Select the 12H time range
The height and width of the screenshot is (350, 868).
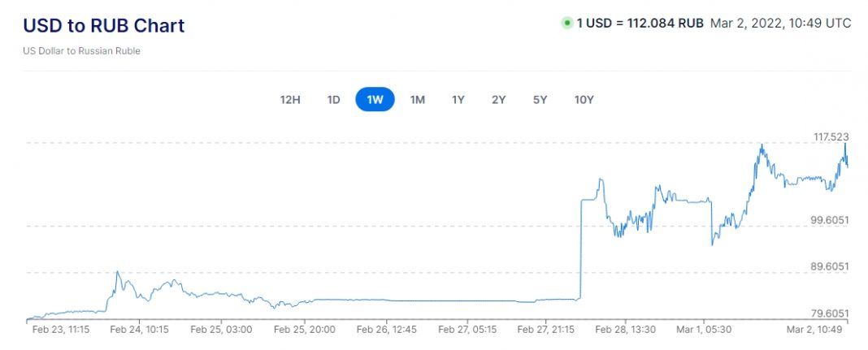coord(290,100)
